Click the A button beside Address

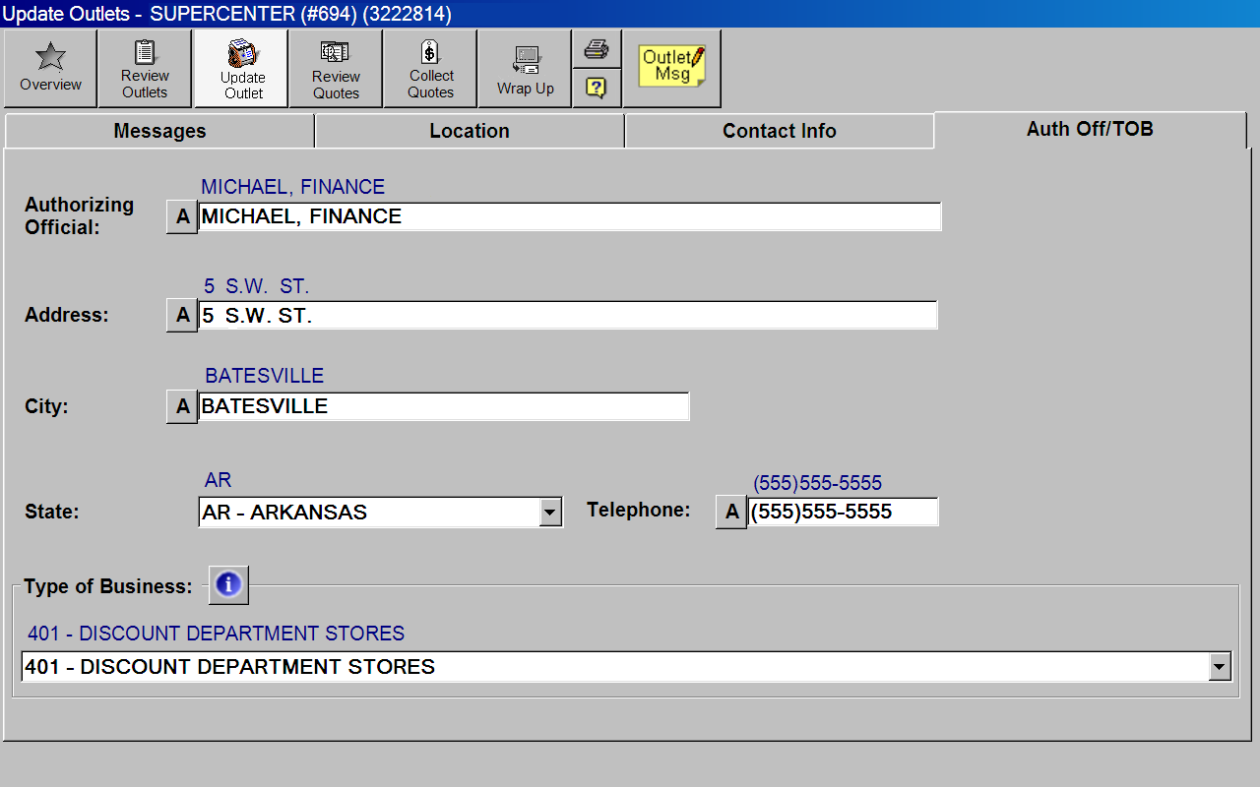click(182, 315)
